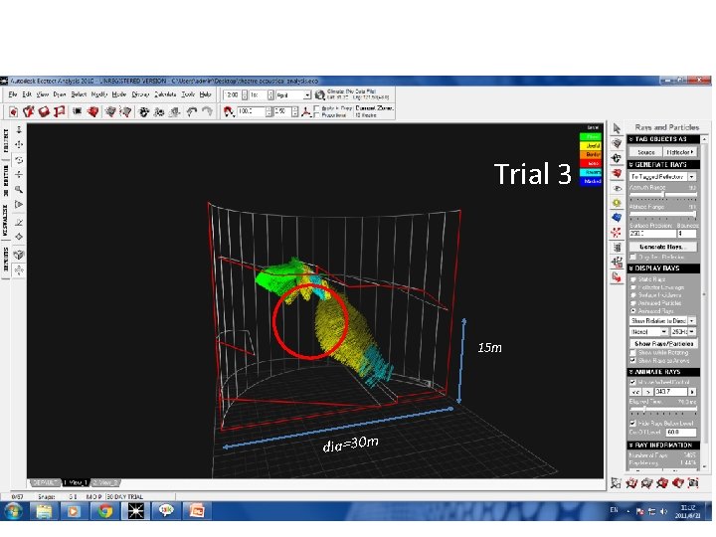Click the black display monitor toolbar icon
Image resolution: width=716 pixels, height=537 pixels.
pyautogui.click(x=78, y=111)
